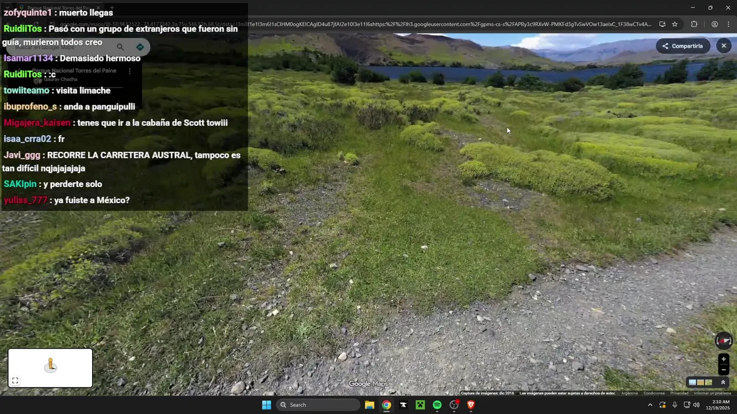
Task: Open the Windows Start menu
Action: click(x=267, y=405)
